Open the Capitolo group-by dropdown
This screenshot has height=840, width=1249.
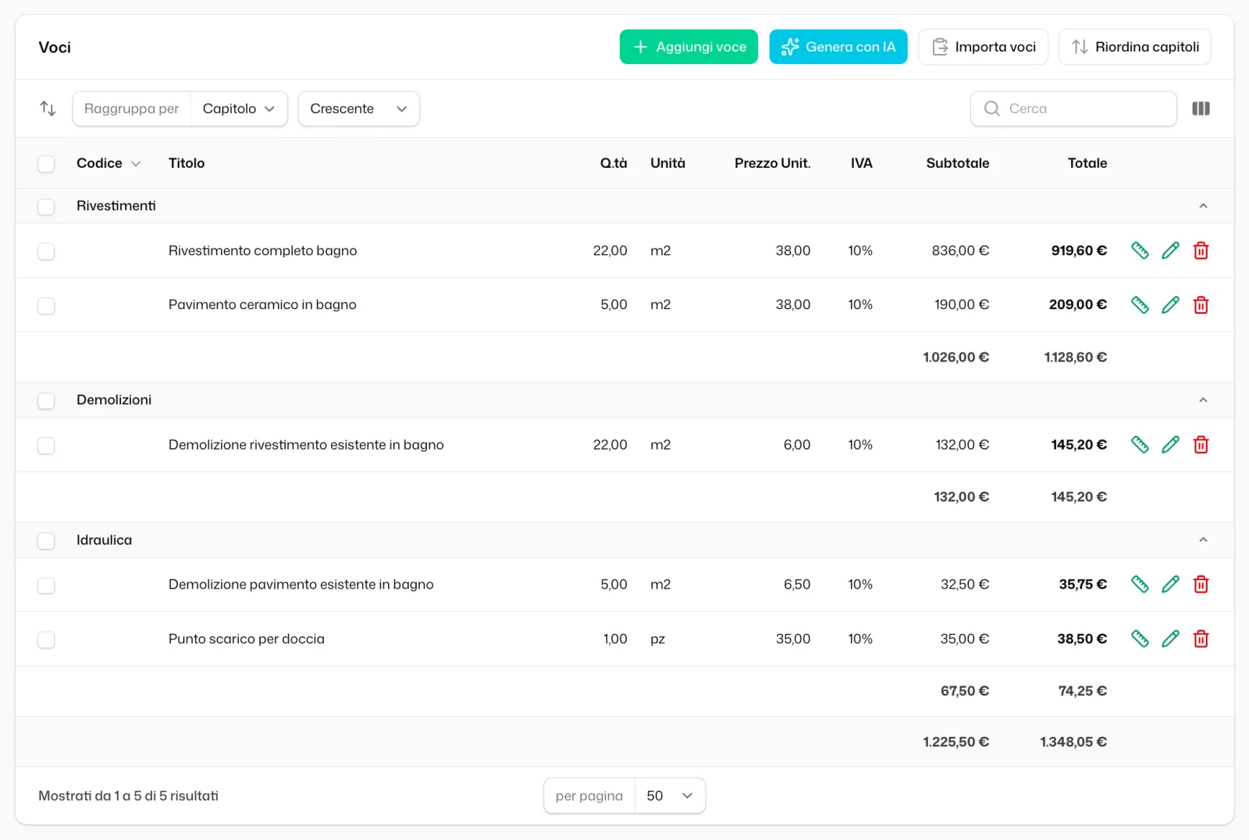239,109
